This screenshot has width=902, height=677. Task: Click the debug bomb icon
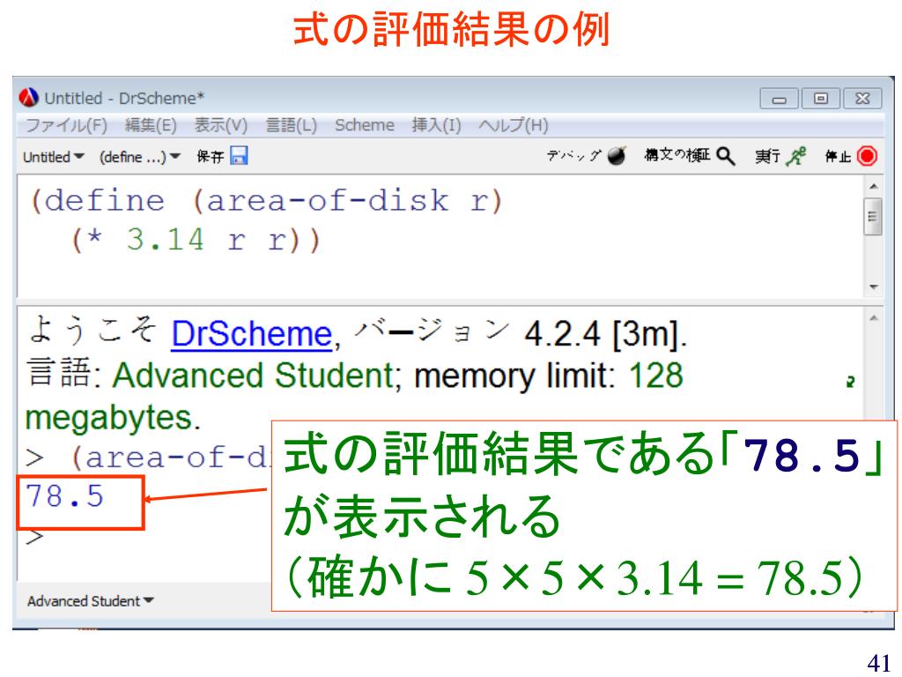pos(616,155)
